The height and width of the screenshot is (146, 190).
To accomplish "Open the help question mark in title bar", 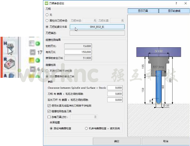I will tap(176, 3).
